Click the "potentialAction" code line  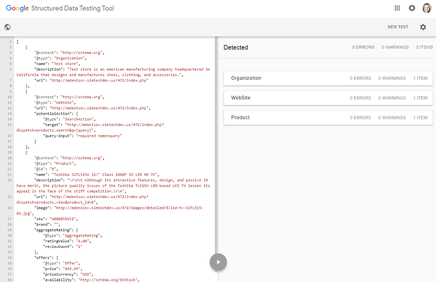pos(56,113)
